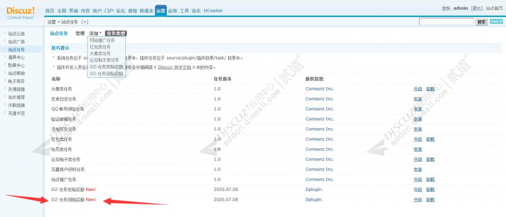Click 安装 for QQ 帐号绑定任务
This screenshot has width=506, height=217.
[x=418, y=109]
